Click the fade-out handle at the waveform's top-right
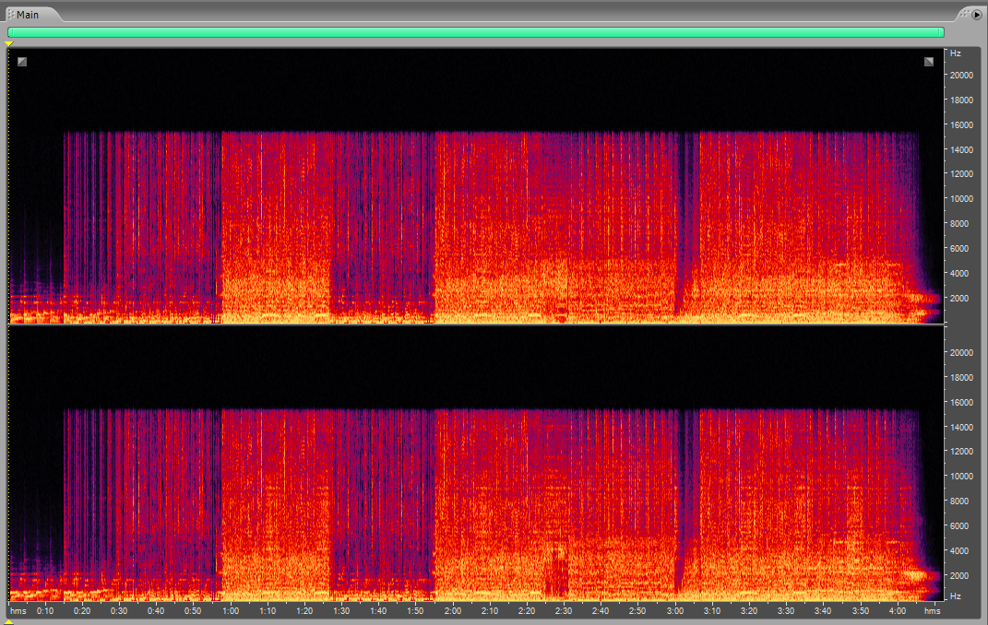Image resolution: width=988 pixels, height=625 pixels. click(929, 62)
